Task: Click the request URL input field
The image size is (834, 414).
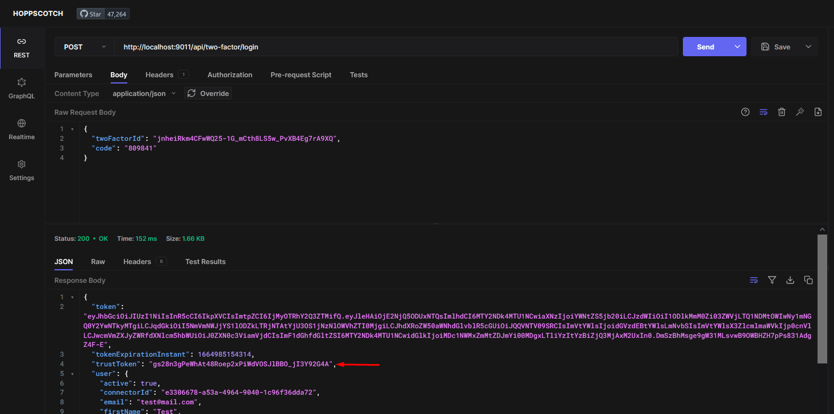Action: tap(396, 47)
